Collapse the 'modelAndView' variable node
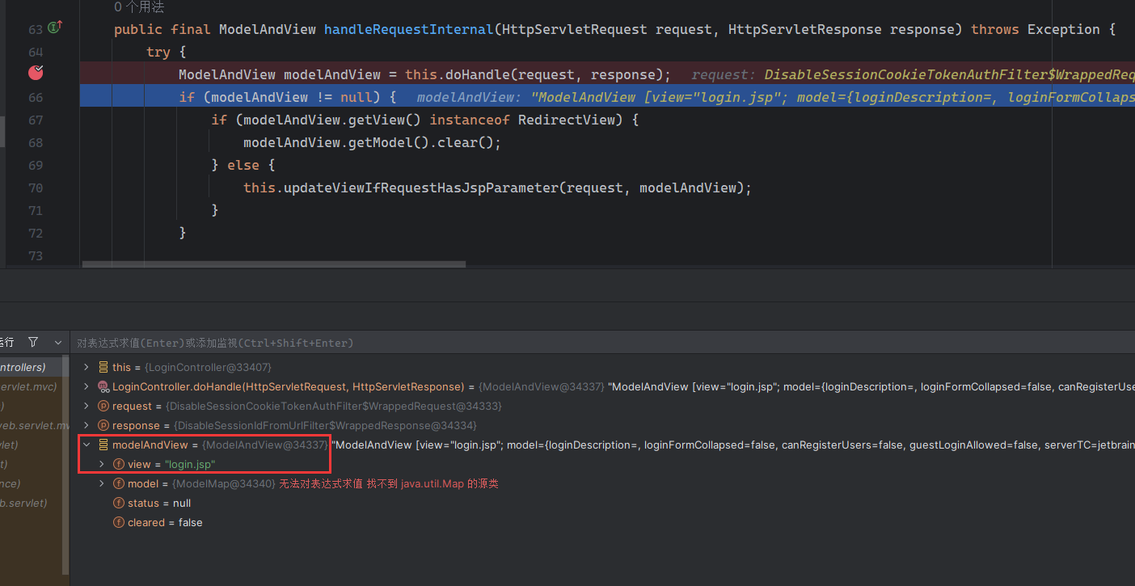The height and width of the screenshot is (586, 1135). coord(86,445)
